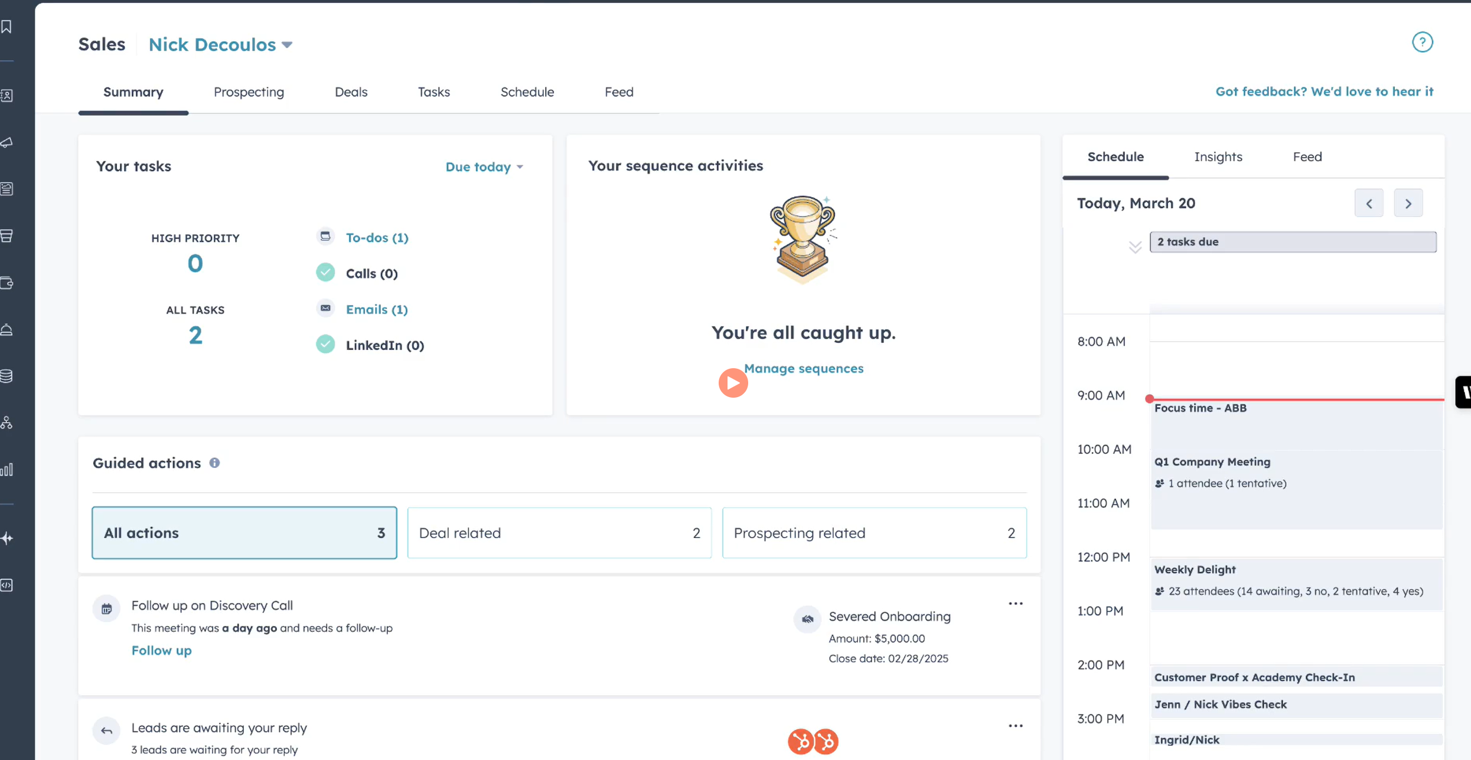Click the 'Follow up on Discovery Call' title
This screenshot has height=760, width=1471.
point(212,606)
